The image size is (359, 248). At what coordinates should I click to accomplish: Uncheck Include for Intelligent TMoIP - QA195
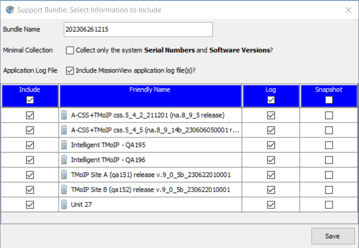pyautogui.click(x=30, y=145)
